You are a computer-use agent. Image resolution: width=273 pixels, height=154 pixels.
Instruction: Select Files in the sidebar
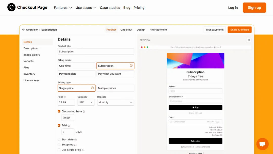tap(26, 67)
